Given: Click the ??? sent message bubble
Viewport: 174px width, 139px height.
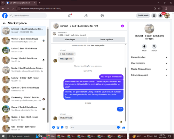Looking at the screenshot, I should 120,109.
